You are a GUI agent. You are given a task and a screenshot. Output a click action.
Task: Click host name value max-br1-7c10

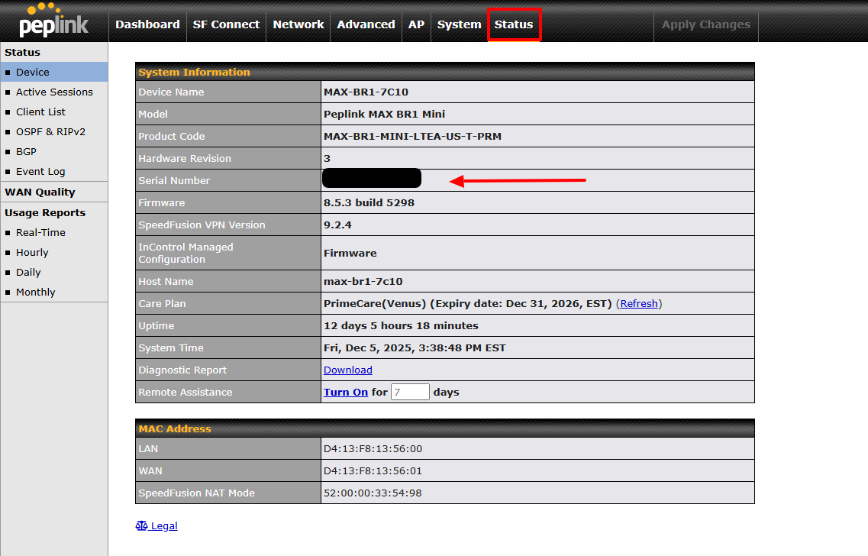363,281
